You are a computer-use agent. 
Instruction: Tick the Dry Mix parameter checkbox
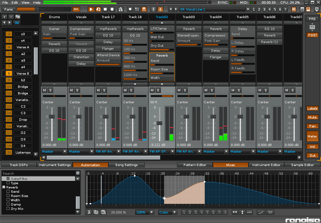tap(8, 209)
